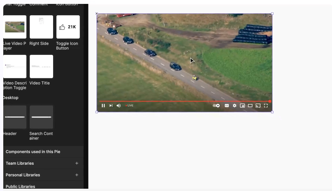332x191 pixels.
Task: Click the miniplayer icon
Action: (242, 106)
